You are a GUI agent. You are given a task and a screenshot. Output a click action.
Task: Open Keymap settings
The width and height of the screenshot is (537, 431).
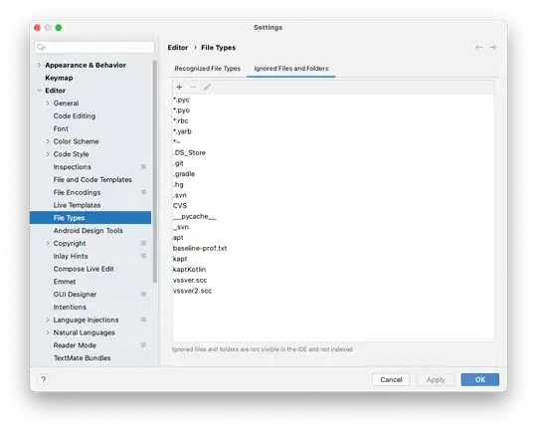(59, 78)
